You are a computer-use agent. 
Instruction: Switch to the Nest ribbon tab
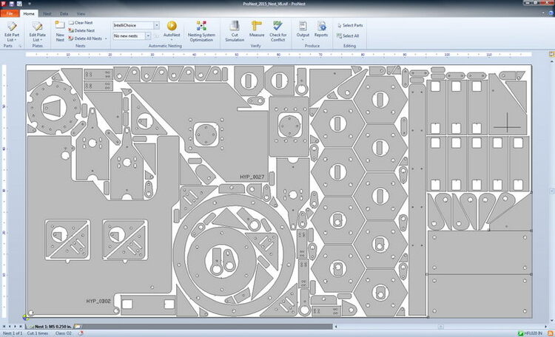click(47, 14)
